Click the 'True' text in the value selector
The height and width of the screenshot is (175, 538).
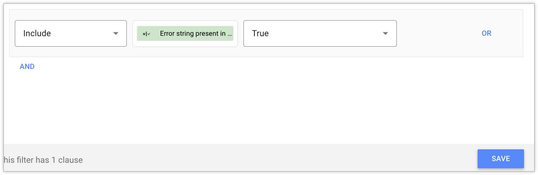(260, 33)
